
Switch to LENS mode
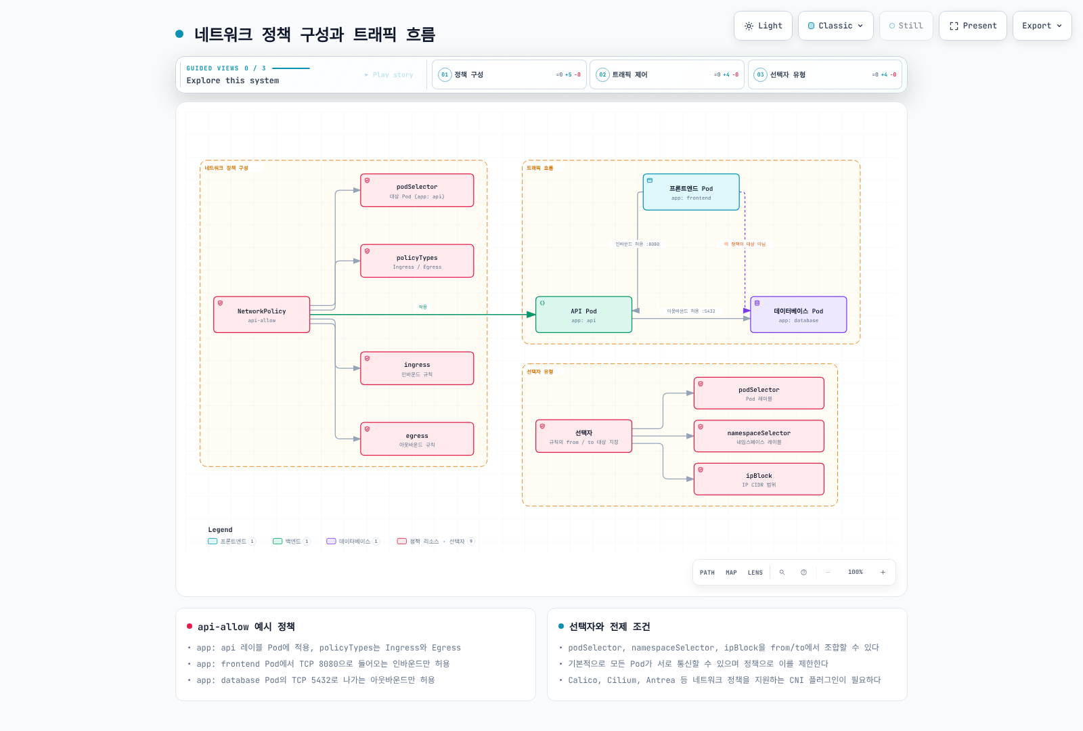755,573
